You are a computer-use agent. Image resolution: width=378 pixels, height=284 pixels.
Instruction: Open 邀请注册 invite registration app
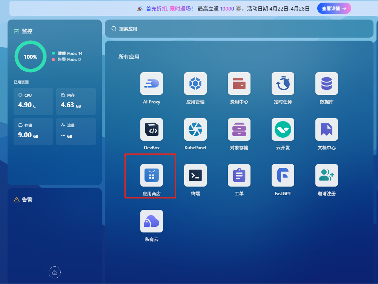point(327,175)
